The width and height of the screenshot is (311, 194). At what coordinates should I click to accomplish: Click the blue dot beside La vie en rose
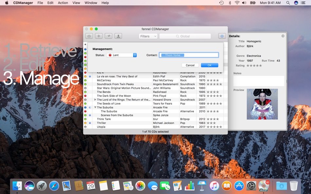pyautogui.click(x=90, y=76)
